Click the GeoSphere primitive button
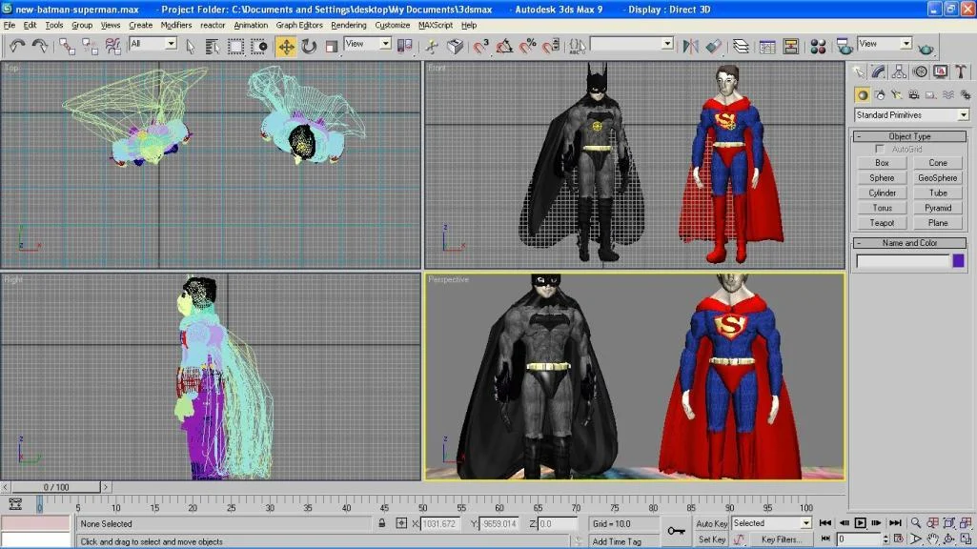 (x=938, y=177)
